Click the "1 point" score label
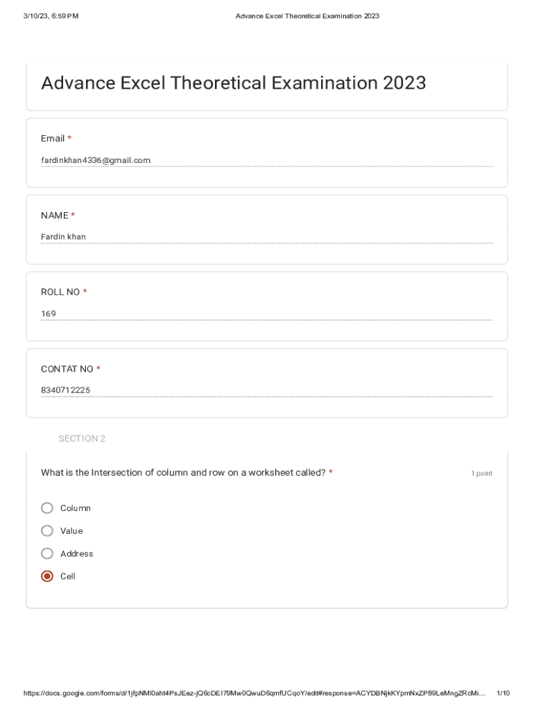The height and width of the screenshot is (710, 534). click(481, 474)
